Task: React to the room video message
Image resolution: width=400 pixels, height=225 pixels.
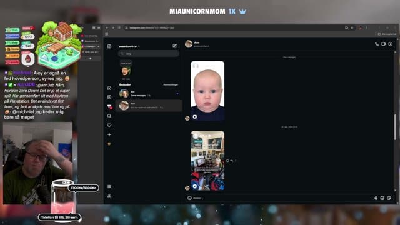Action: pos(227,161)
